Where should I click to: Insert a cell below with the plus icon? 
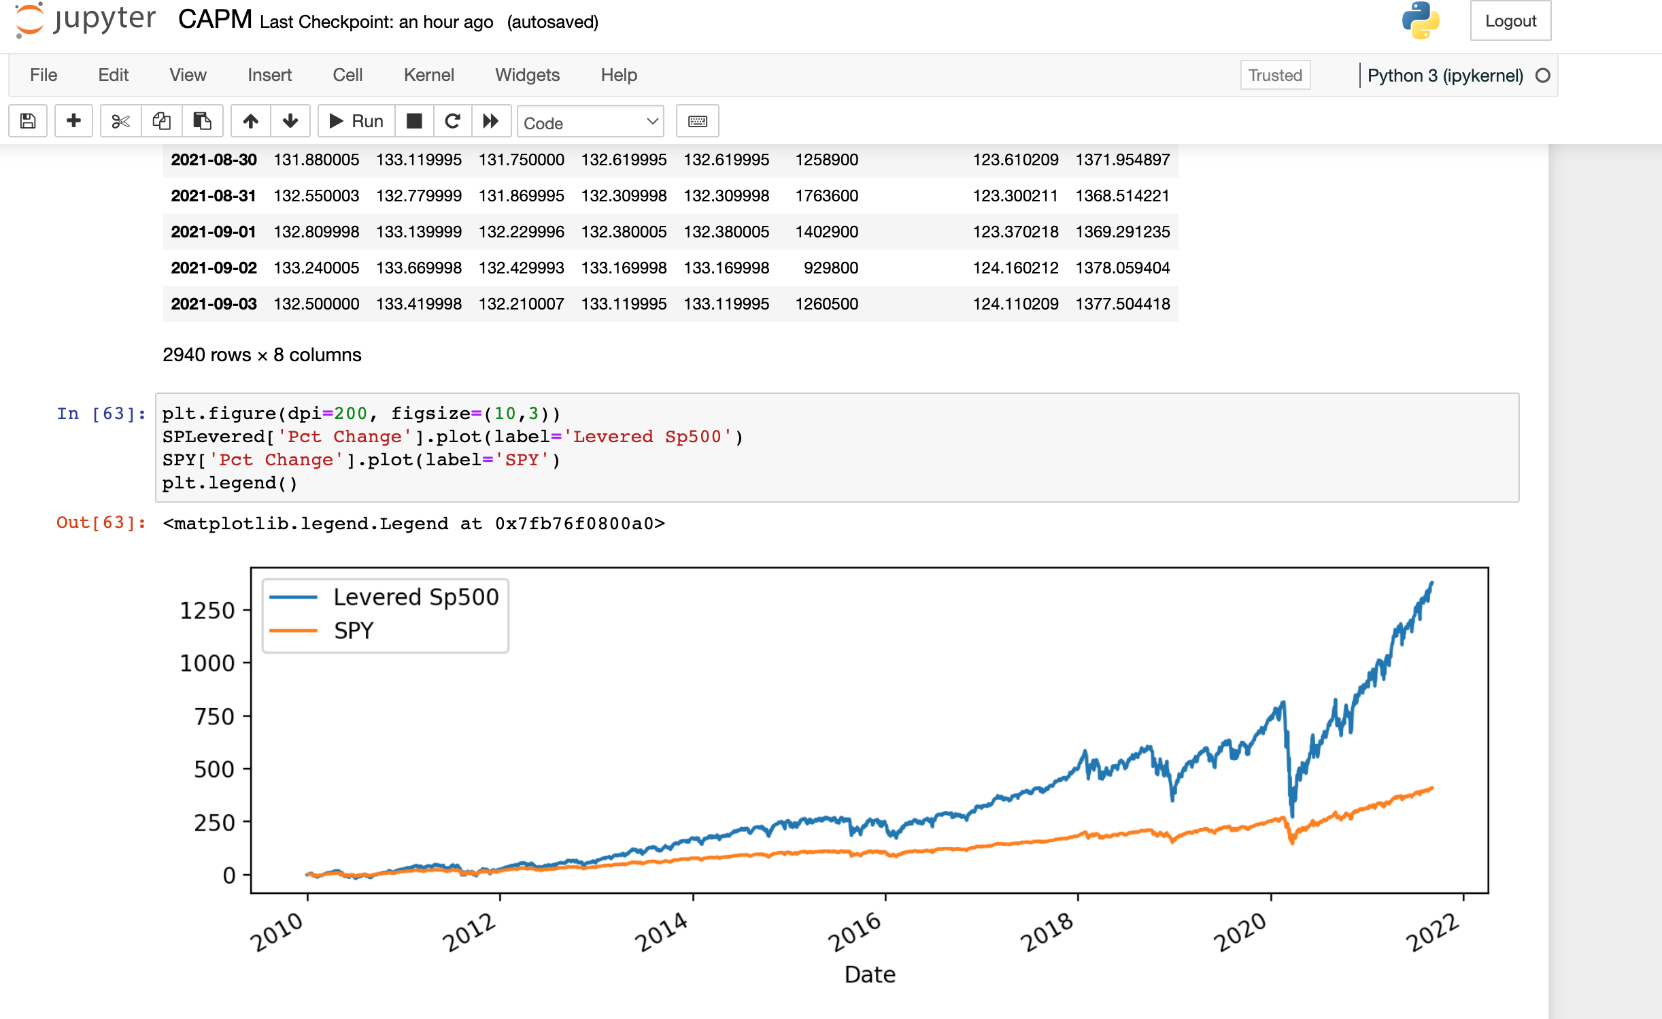pos(73,120)
